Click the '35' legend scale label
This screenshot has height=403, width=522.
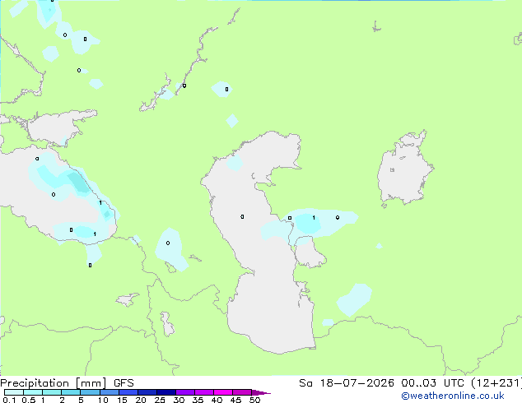pos(198,400)
